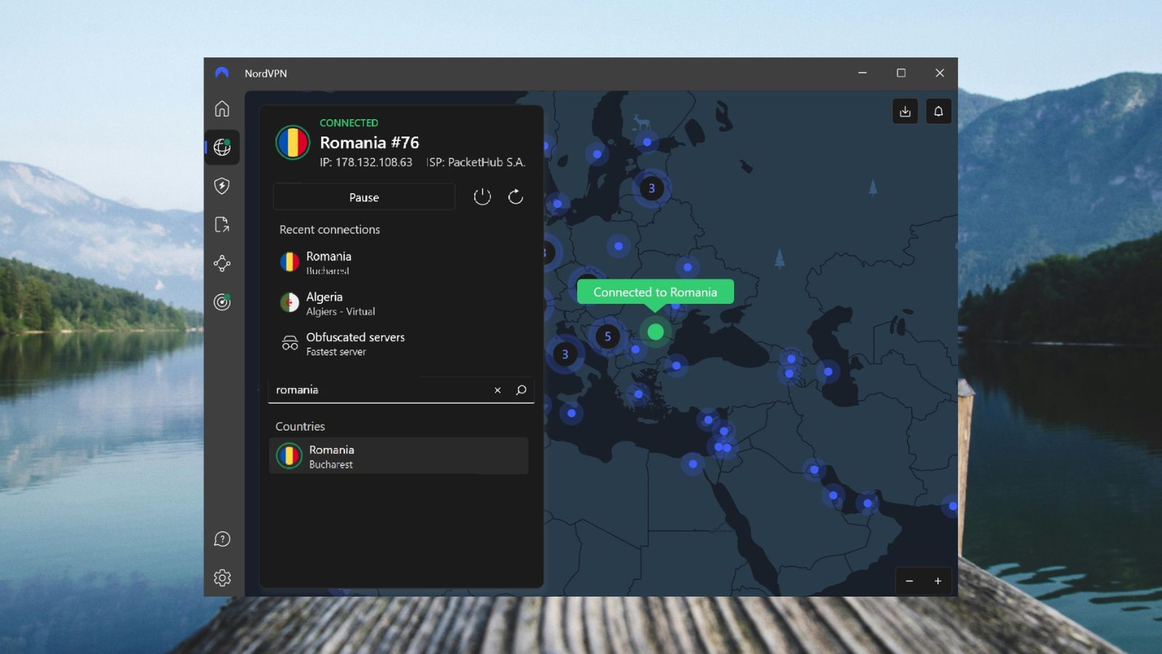The image size is (1162, 654).
Task: Reconnect using the refresh icon
Action: 516,196
